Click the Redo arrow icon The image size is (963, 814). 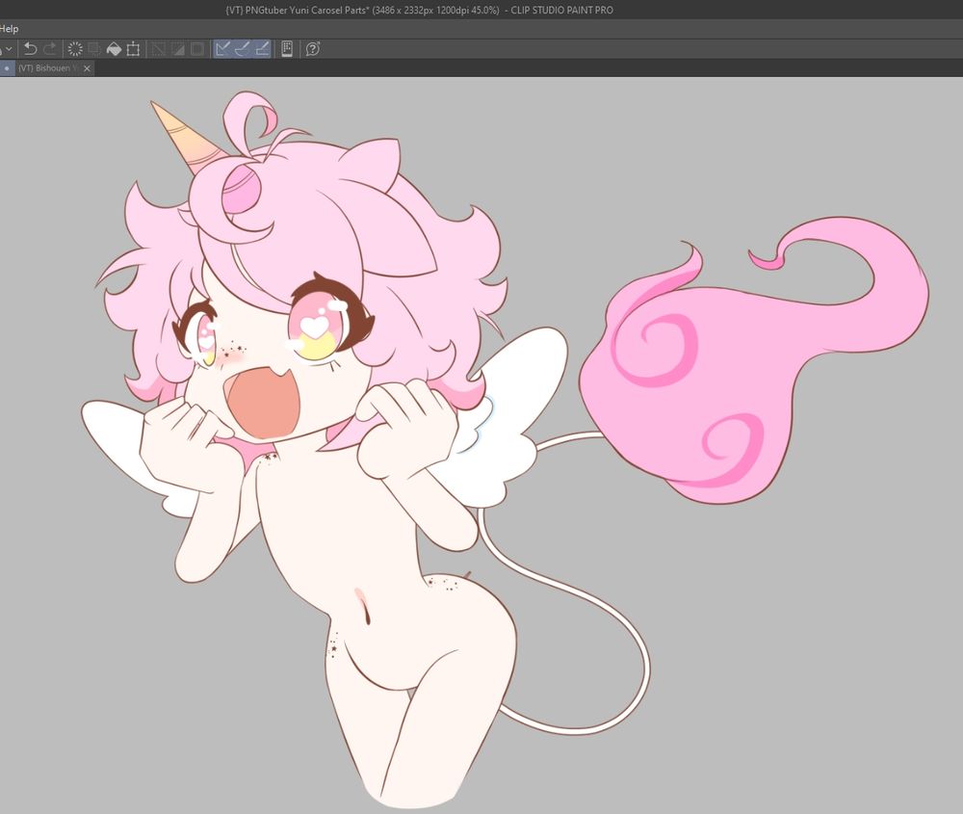[x=50, y=49]
